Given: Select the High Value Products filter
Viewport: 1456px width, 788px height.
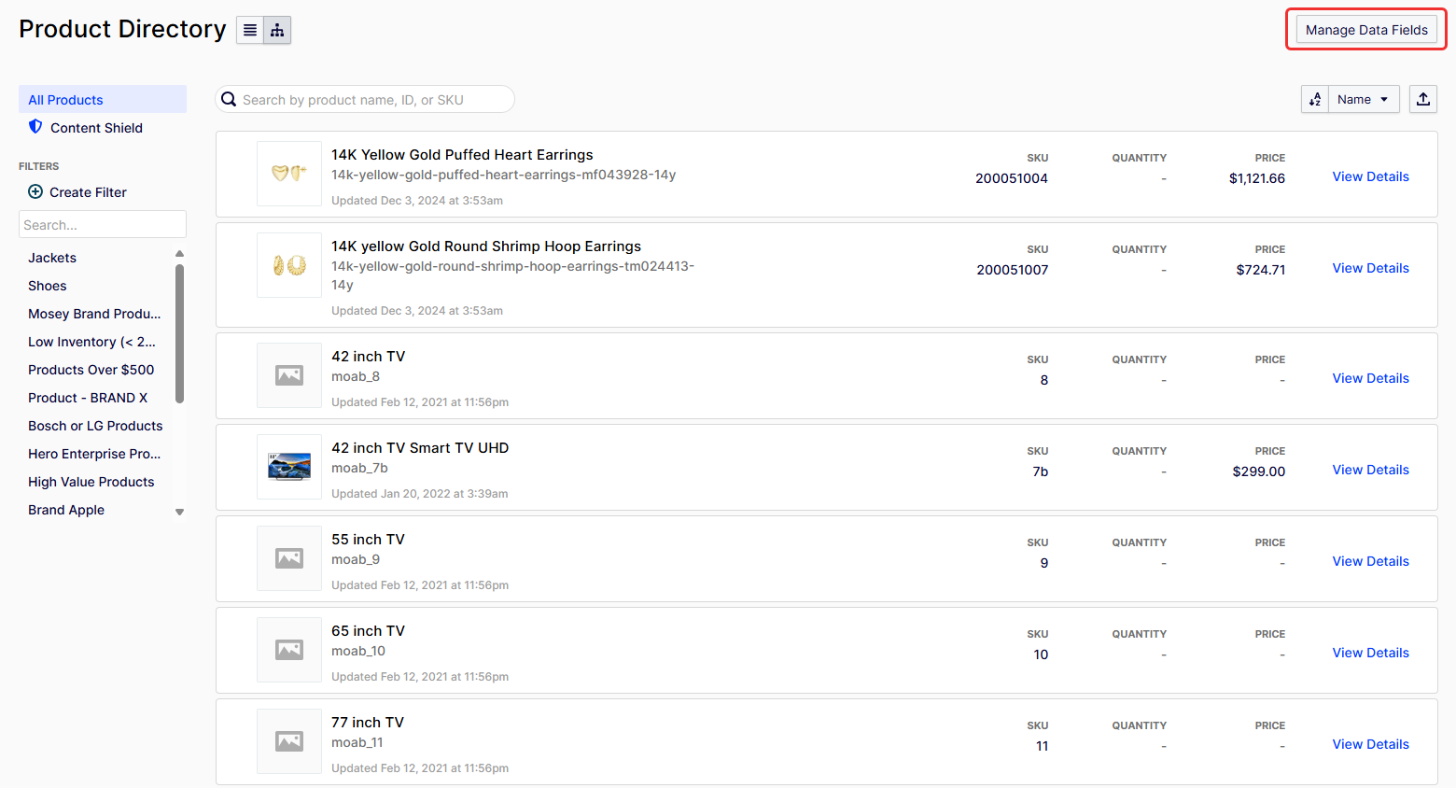Looking at the screenshot, I should pos(91,482).
